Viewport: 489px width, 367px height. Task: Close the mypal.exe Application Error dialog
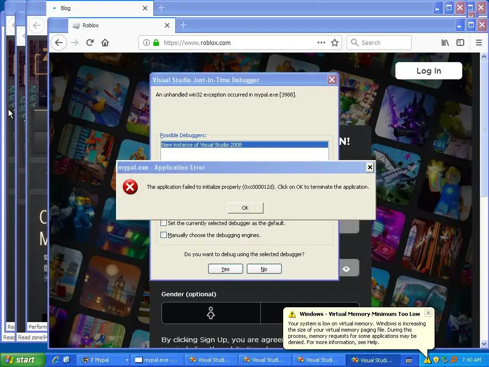point(370,167)
